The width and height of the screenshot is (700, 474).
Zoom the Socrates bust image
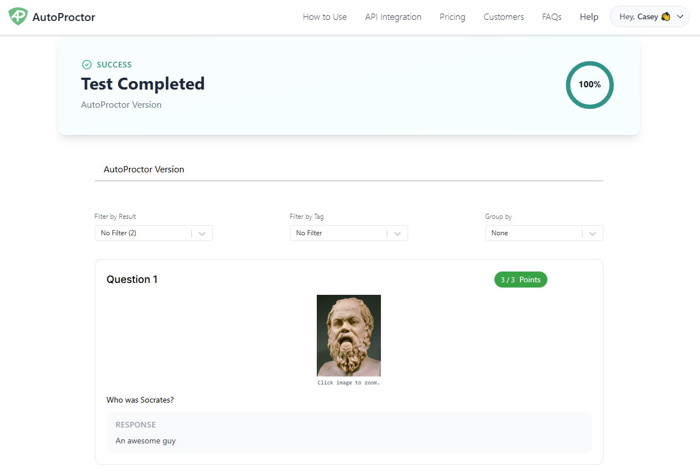click(349, 335)
